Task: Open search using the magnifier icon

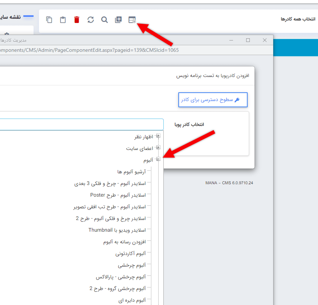Action: pyautogui.click(x=104, y=20)
